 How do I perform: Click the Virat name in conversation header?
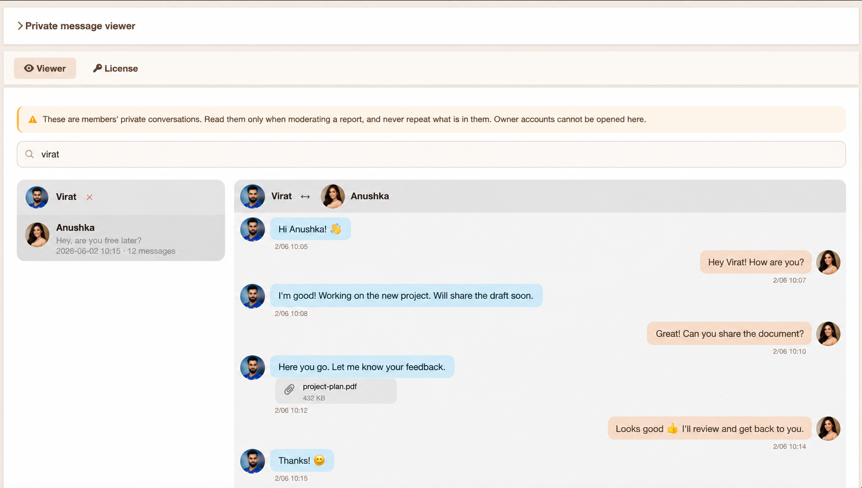pos(281,196)
